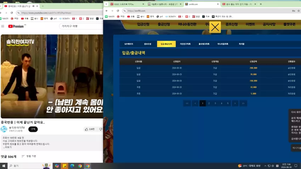The height and width of the screenshot is (169, 301).
Task: Switch to the EGGC 스포츠북 카지노 tab
Action: (127, 4)
